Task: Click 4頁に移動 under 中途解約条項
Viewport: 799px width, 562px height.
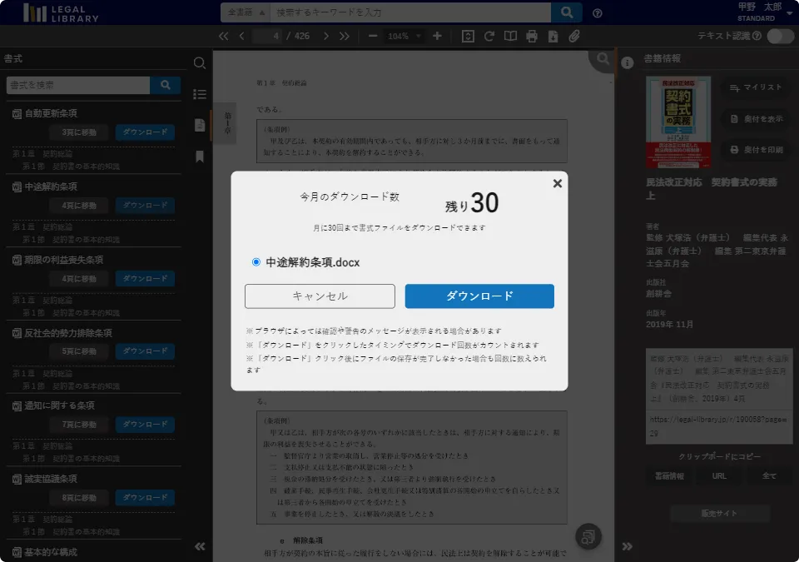Action: pyautogui.click(x=79, y=206)
